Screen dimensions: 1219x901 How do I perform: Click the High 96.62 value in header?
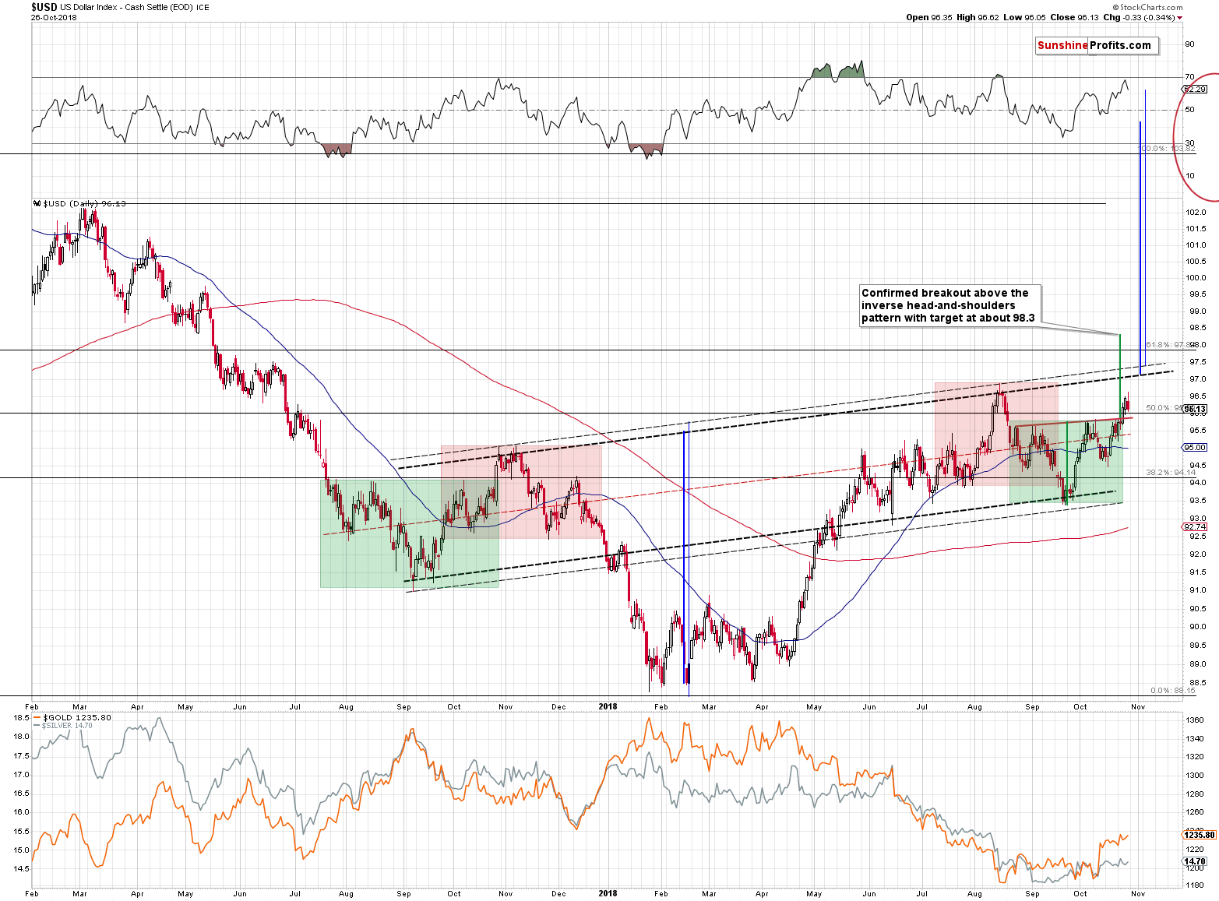tap(977, 17)
